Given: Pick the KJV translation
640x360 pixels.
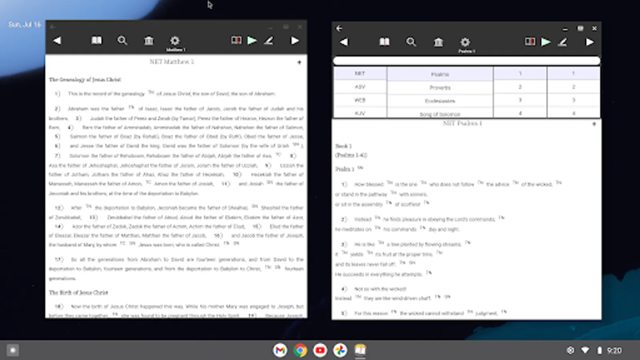Looking at the screenshot, I should (x=360, y=113).
